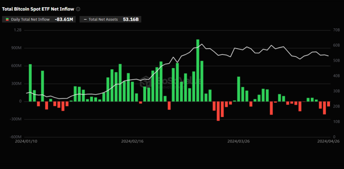Click the green-red Daily Net Inflow legend icon
This screenshot has width=344, height=169.
point(7,19)
